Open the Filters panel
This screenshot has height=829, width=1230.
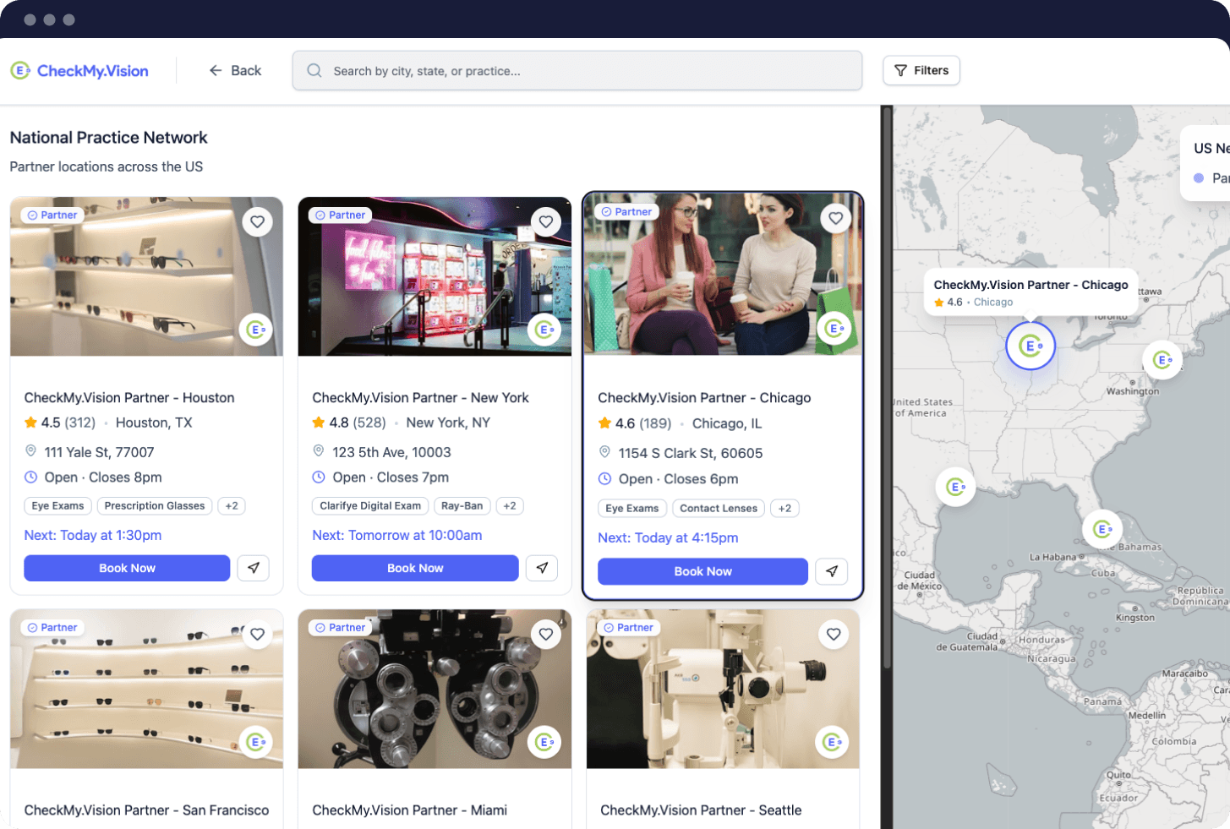pyautogui.click(x=921, y=71)
